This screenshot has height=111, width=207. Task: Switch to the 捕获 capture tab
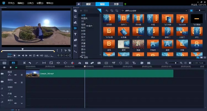(x=88, y=4)
